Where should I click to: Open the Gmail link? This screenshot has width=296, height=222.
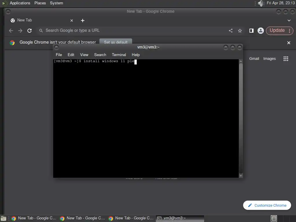click(x=254, y=59)
